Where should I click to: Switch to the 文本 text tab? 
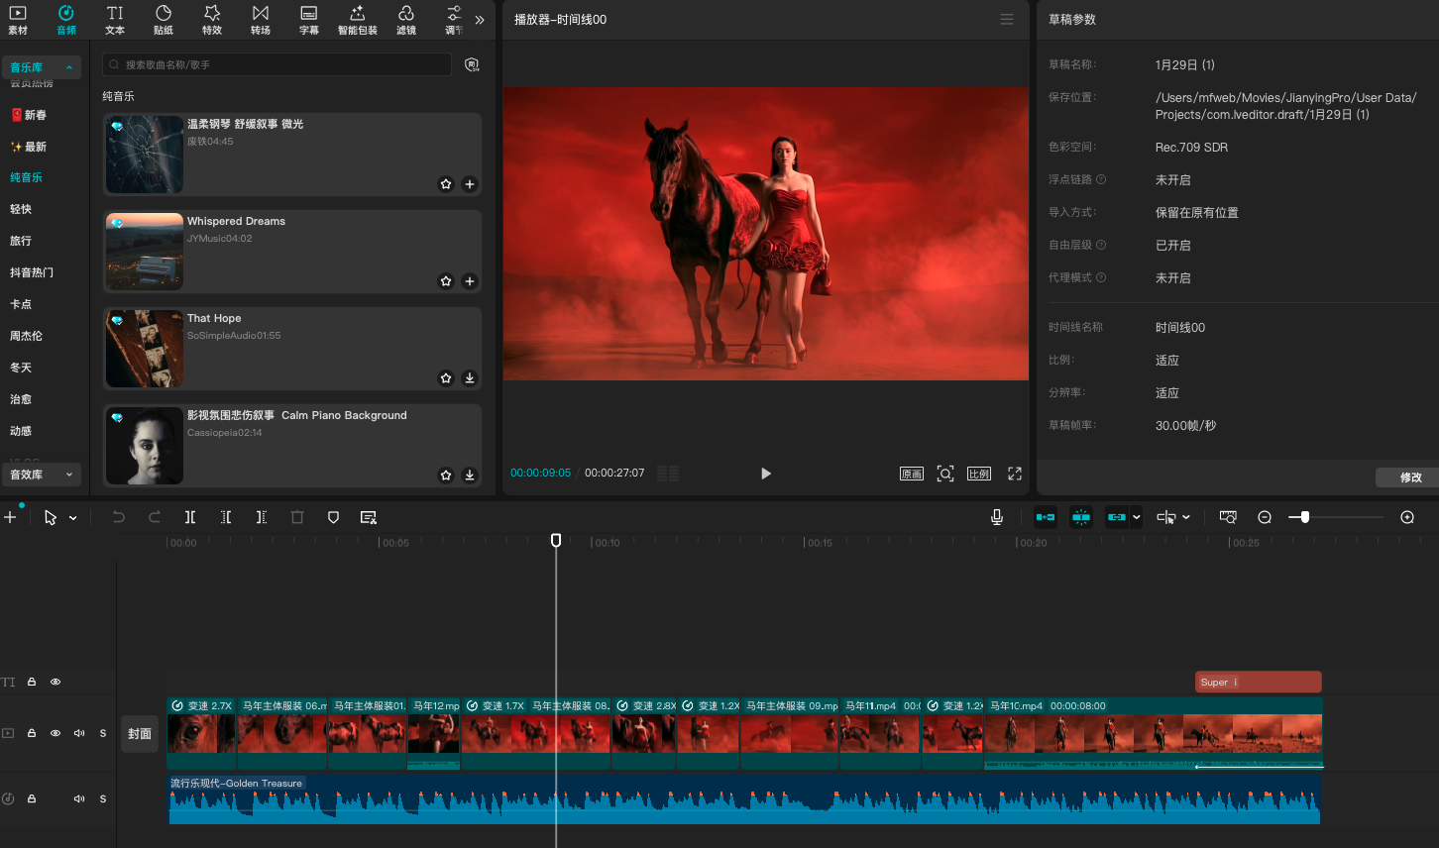coord(115,19)
